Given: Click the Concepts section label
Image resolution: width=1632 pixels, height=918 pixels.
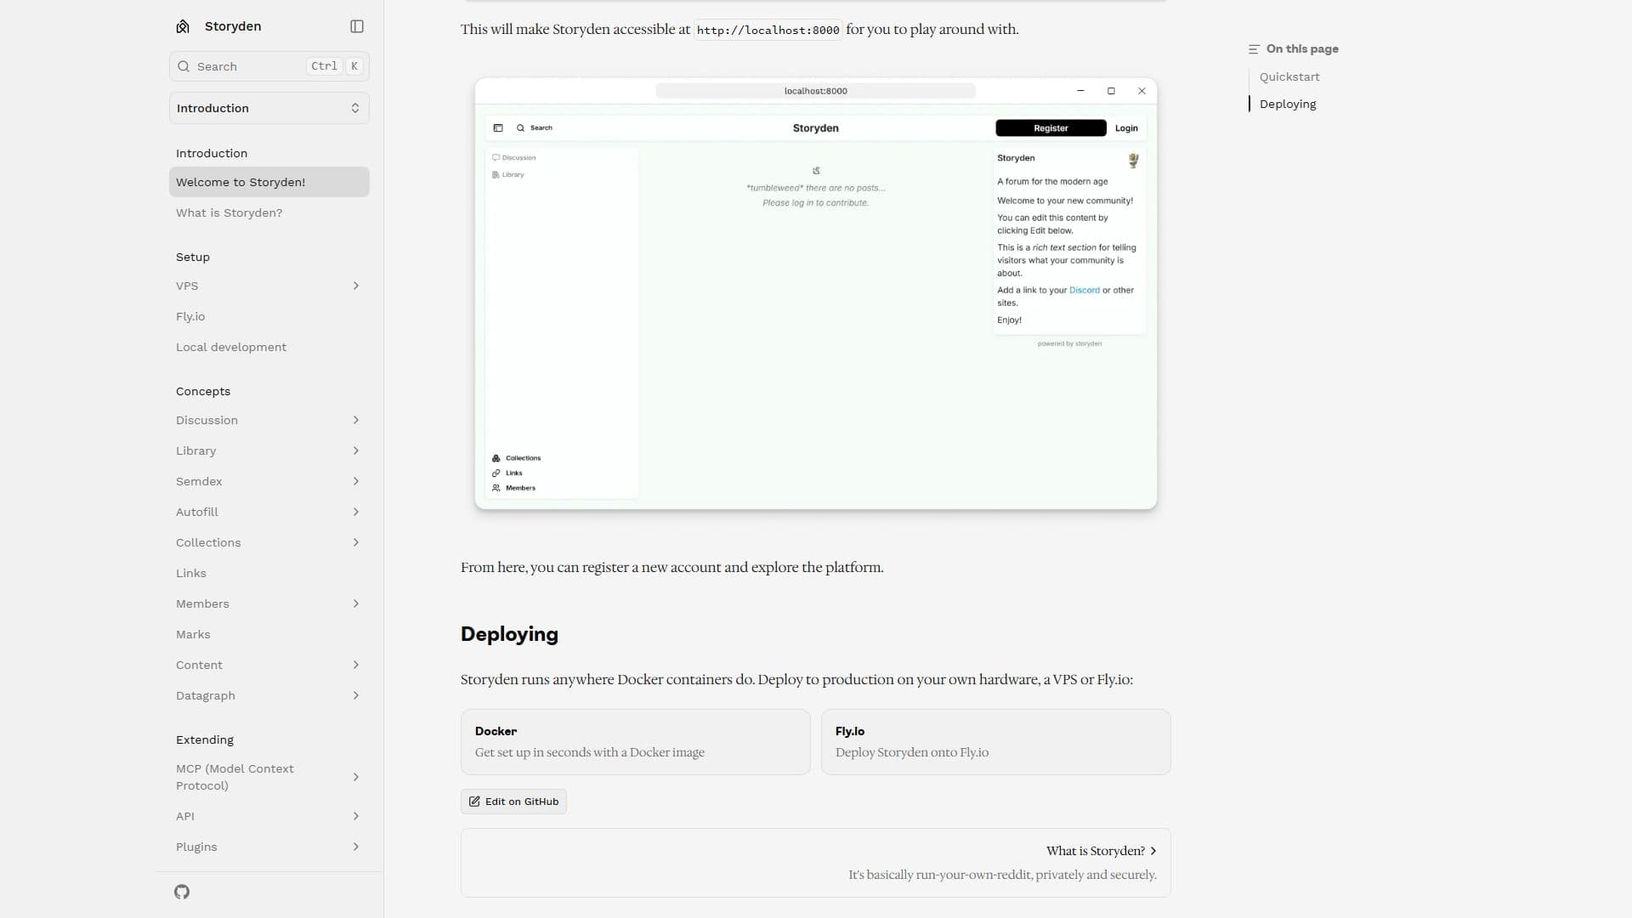Looking at the screenshot, I should point(203,391).
